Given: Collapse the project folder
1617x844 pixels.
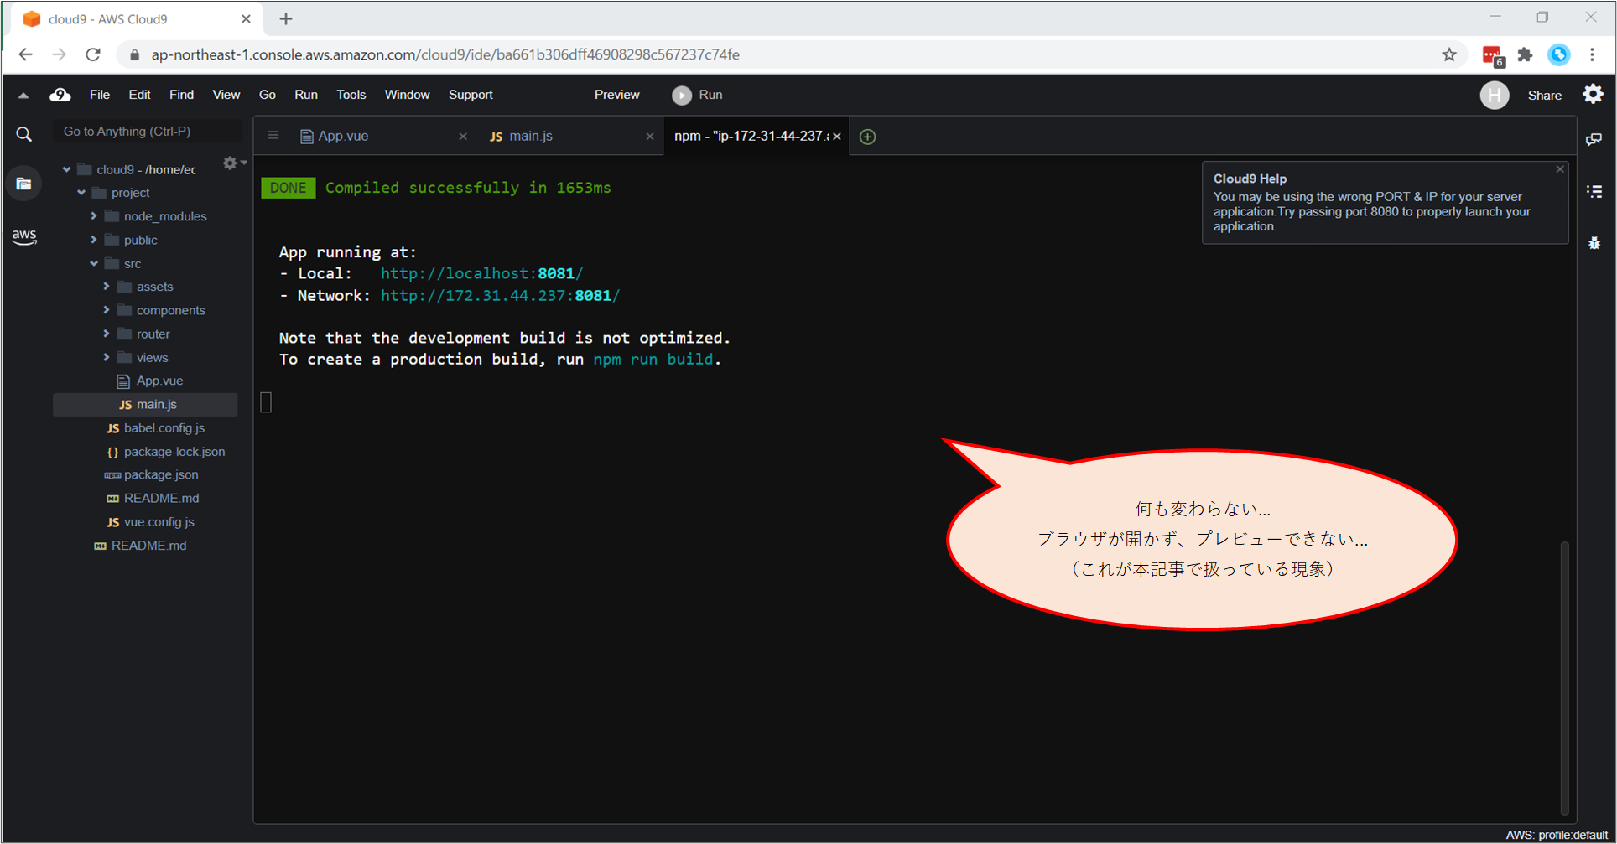Looking at the screenshot, I should [x=81, y=193].
